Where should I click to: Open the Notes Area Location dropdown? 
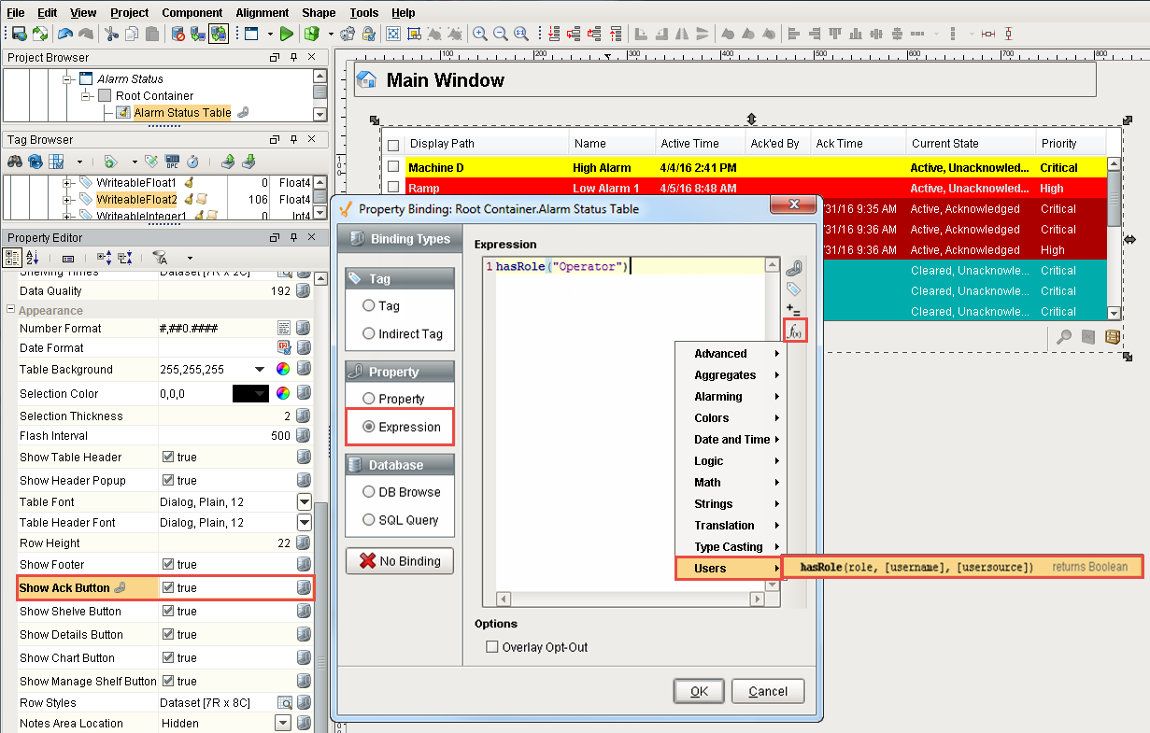tap(283, 723)
